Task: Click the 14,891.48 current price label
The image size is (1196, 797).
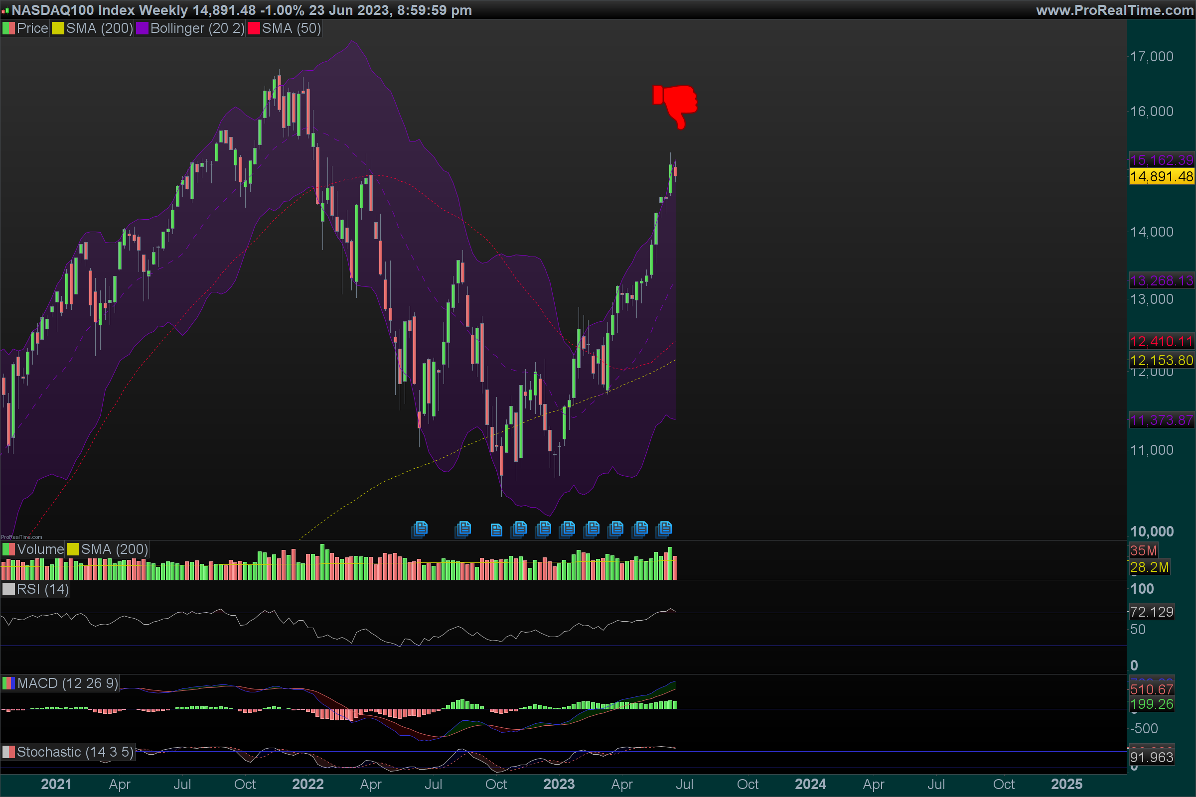Action: coord(1162,177)
